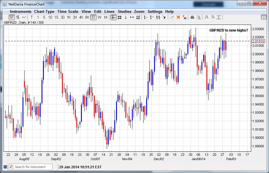Viewport: 269px width, 173px height.
Task: Select the 15 minute time scale
Action: (56, 17)
